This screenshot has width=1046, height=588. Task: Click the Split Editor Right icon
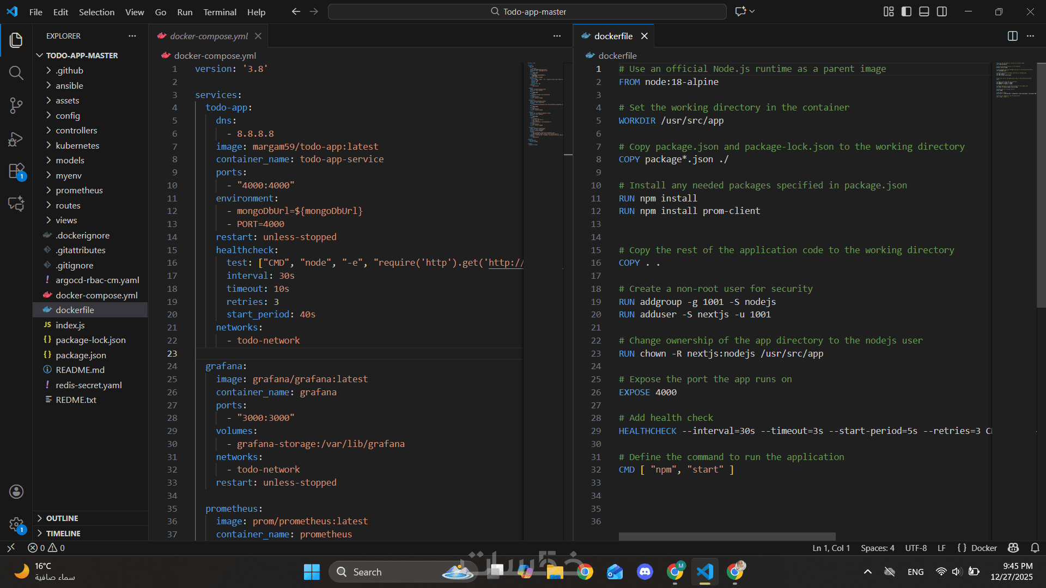tap(1012, 36)
